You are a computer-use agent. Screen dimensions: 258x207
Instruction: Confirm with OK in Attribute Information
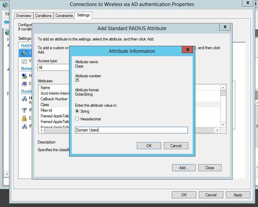click(x=149, y=146)
